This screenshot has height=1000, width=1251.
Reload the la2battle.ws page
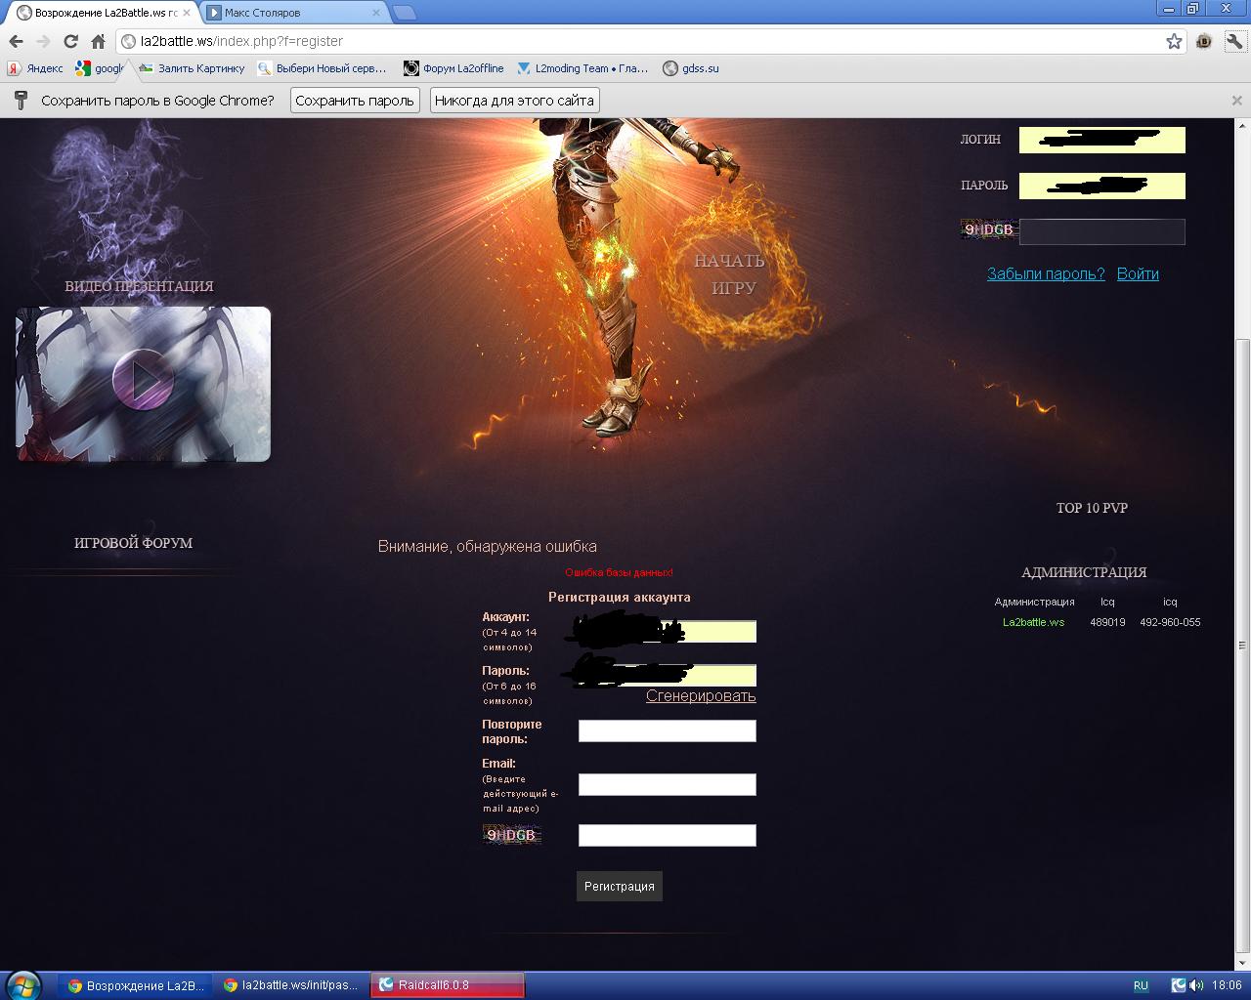point(70,41)
